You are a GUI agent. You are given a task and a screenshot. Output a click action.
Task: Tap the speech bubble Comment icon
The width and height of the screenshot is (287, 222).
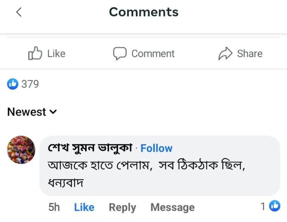tap(120, 54)
